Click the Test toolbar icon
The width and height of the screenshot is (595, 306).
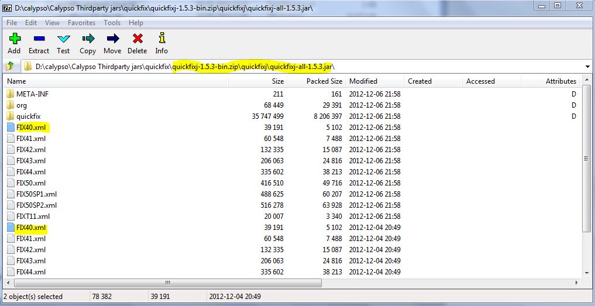coord(63,39)
